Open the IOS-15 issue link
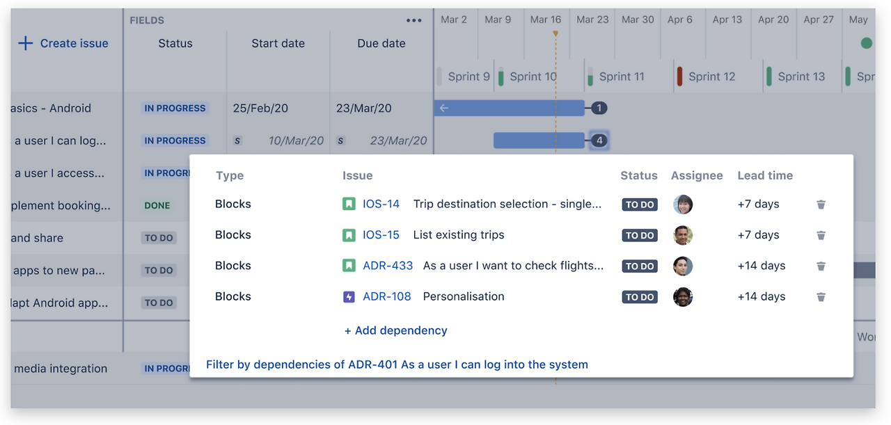Viewport: 891px width, 425px height. pyautogui.click(x=381, y=235)
